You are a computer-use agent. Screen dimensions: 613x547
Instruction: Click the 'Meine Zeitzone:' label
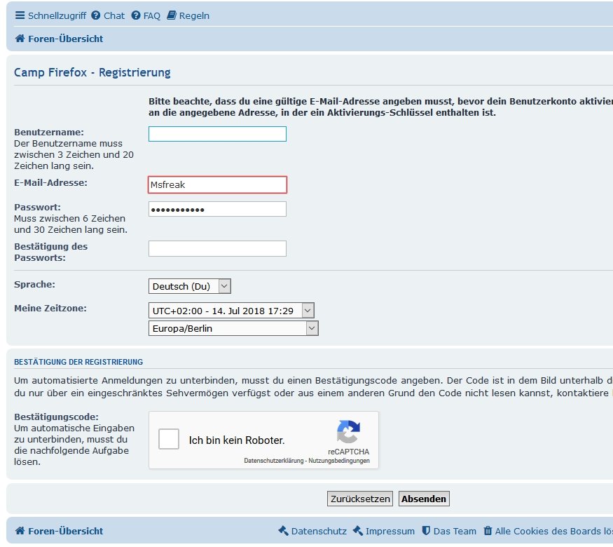click(x=50, y=309)
